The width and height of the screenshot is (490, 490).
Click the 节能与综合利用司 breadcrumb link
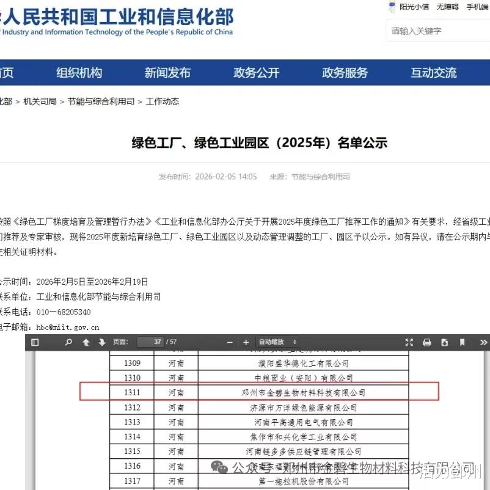[101, 101]
